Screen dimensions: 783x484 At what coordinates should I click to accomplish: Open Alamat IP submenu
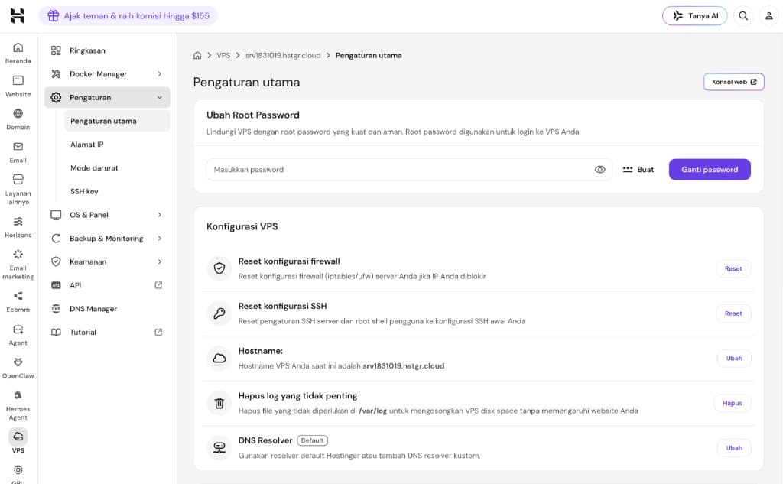coord(117,145)
